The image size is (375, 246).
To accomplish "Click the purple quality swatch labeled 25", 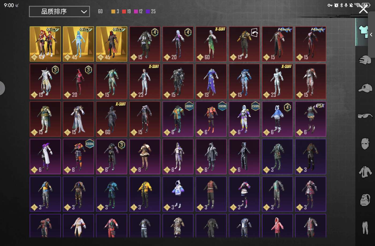I will (x=148, y=11).
